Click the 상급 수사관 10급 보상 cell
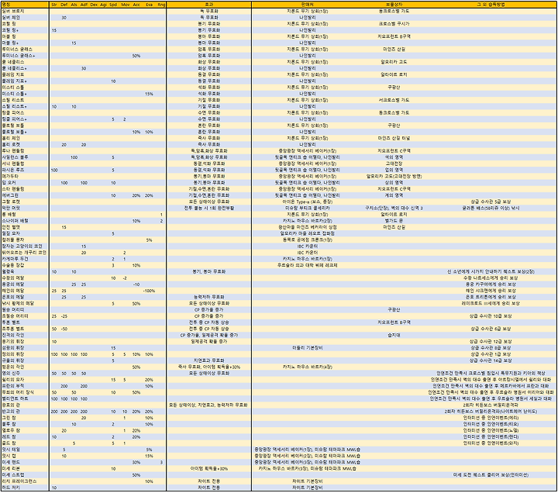 [x=491, y=316]
